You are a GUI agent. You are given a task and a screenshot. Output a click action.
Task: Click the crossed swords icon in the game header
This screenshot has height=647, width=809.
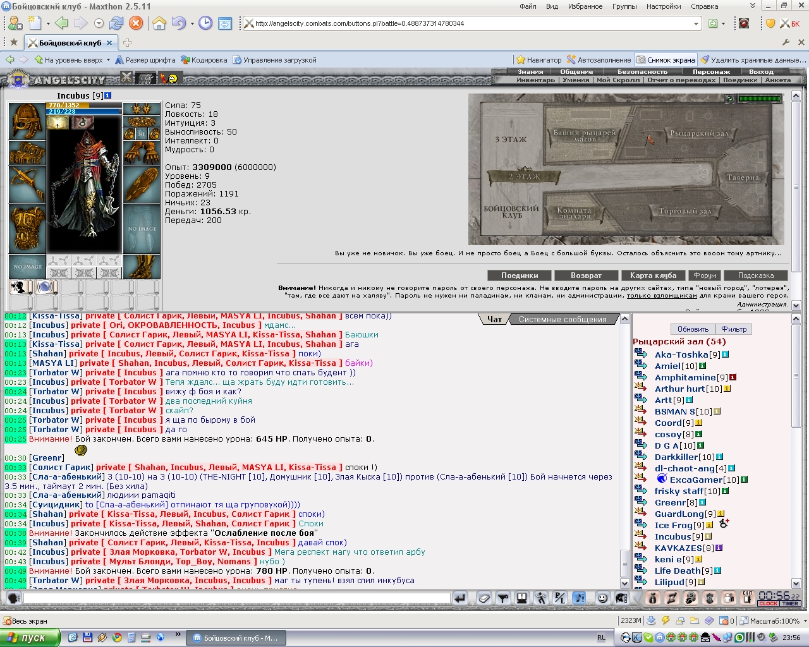pos(126,78)
